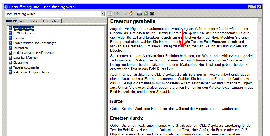The height and width of the screenshot is (136, 270).
Task: Open the Datenbankfunktion help topic
Action: [x=26, y=58]
